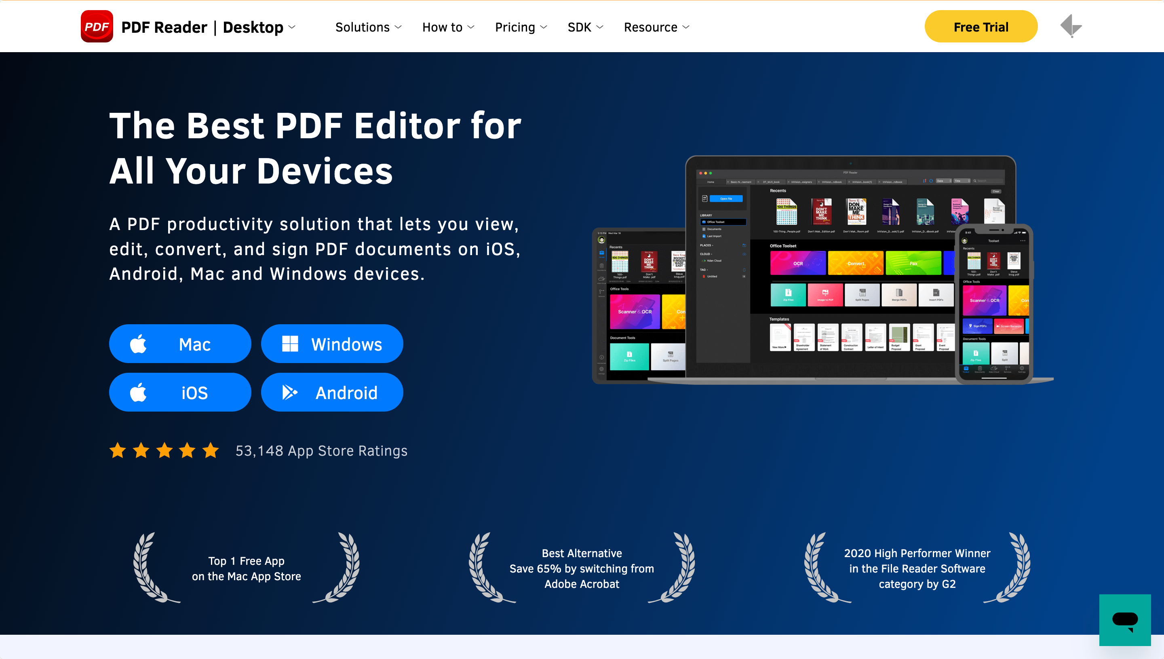
Task: Open the teal chat bubble widget
Action: (1125, 620)
